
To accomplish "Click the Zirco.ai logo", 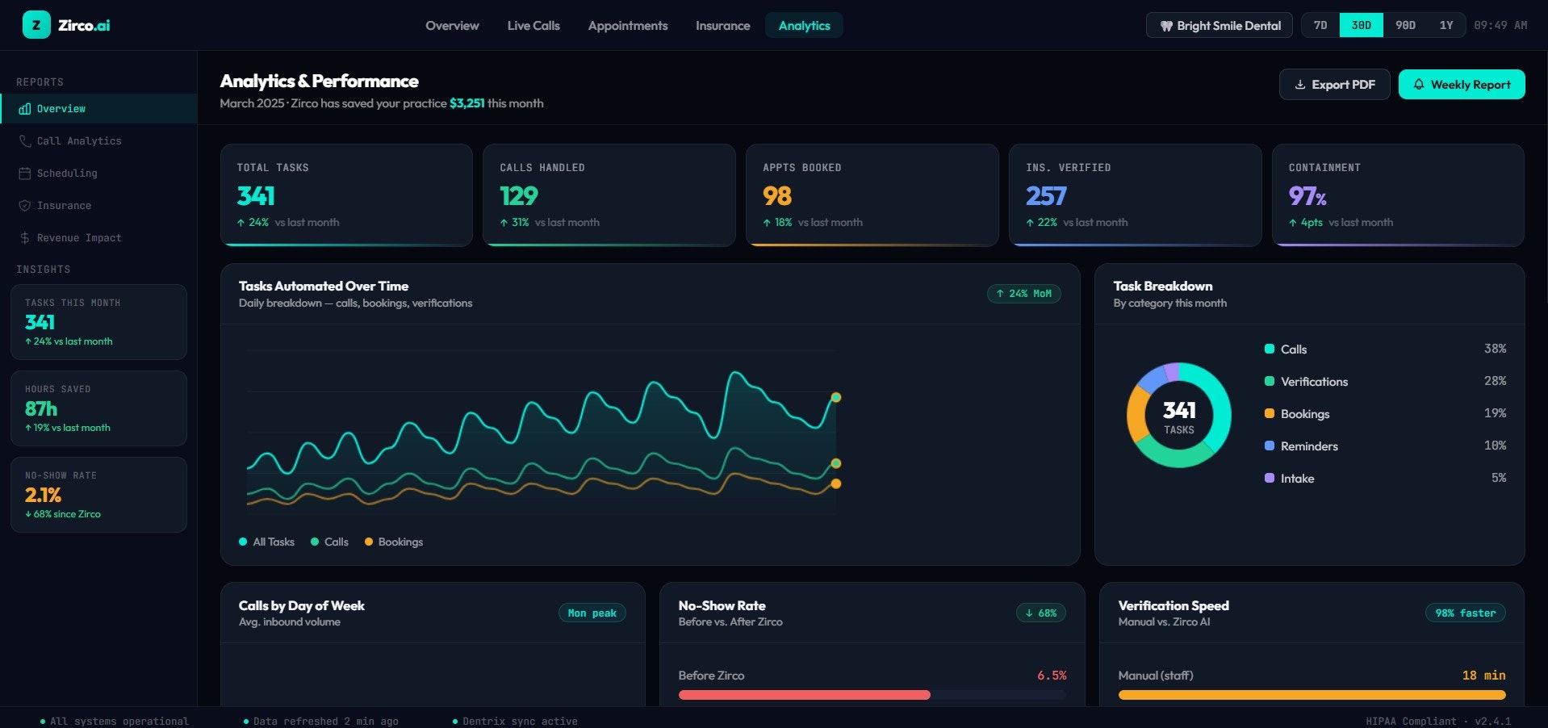I will [x=68, y=25].
